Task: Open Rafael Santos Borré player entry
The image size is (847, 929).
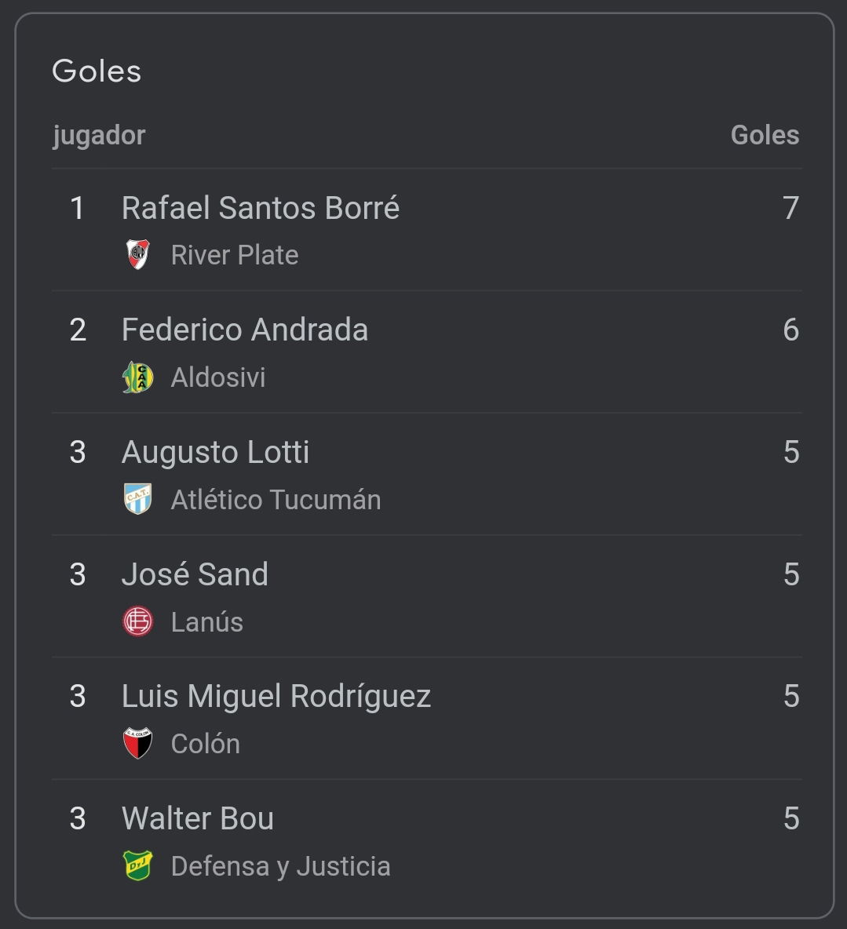Action: click(260, 208)
